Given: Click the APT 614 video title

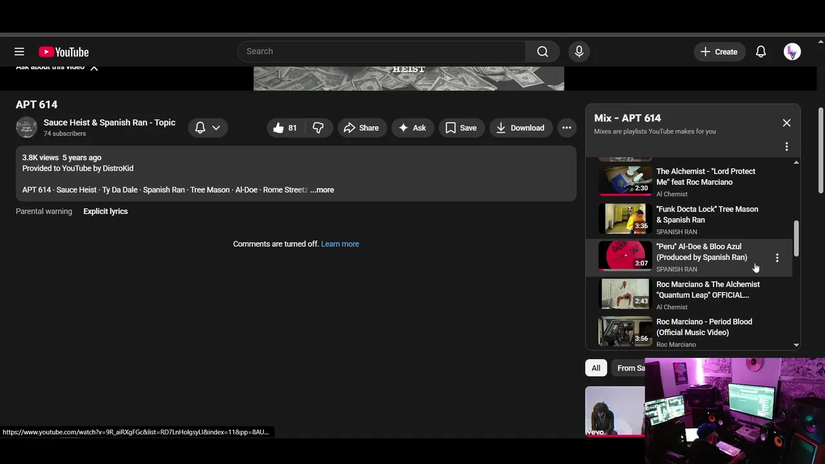Looking at the screenshot, I should point(37,104).
